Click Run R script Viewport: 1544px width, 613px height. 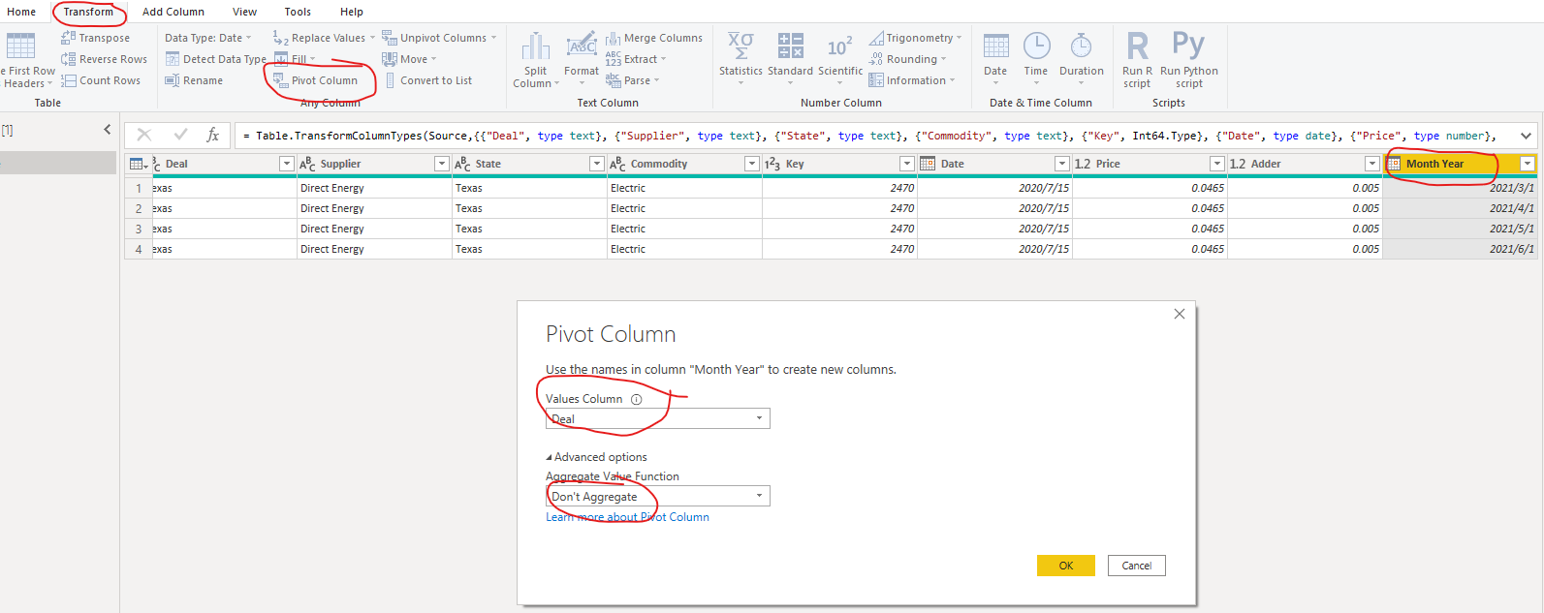(x=1138, y=60)
